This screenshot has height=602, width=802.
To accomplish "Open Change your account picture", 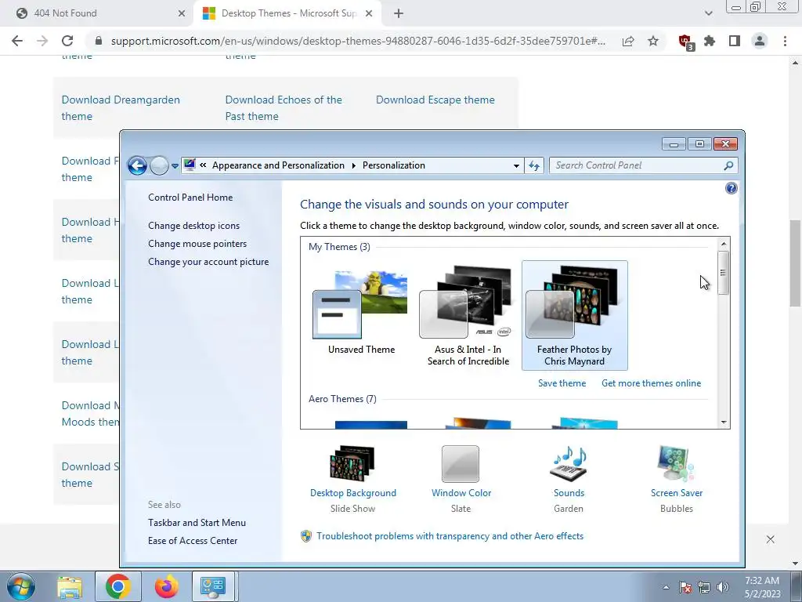I will tap(208, 262).
